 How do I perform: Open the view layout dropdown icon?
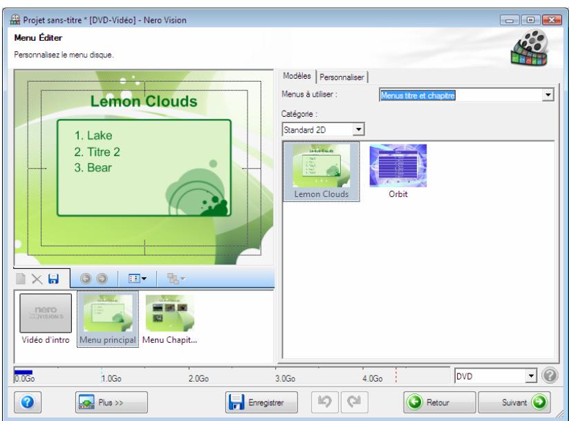[x=138, y=279]
